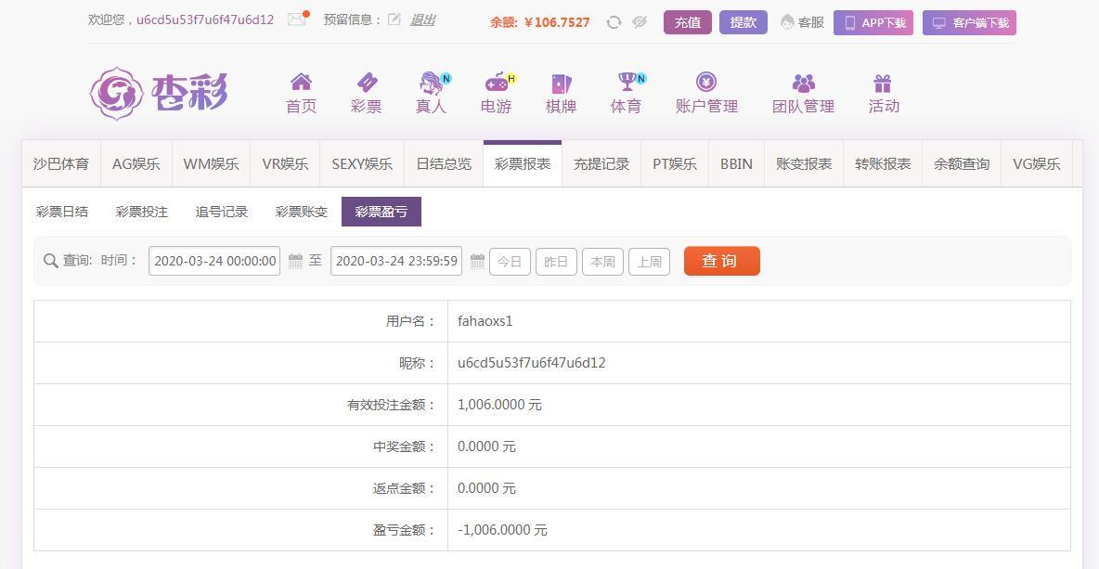Switch to BBIN tab
The width and height of the screenshot is (1099, 569).
click(x=737, y=164)
